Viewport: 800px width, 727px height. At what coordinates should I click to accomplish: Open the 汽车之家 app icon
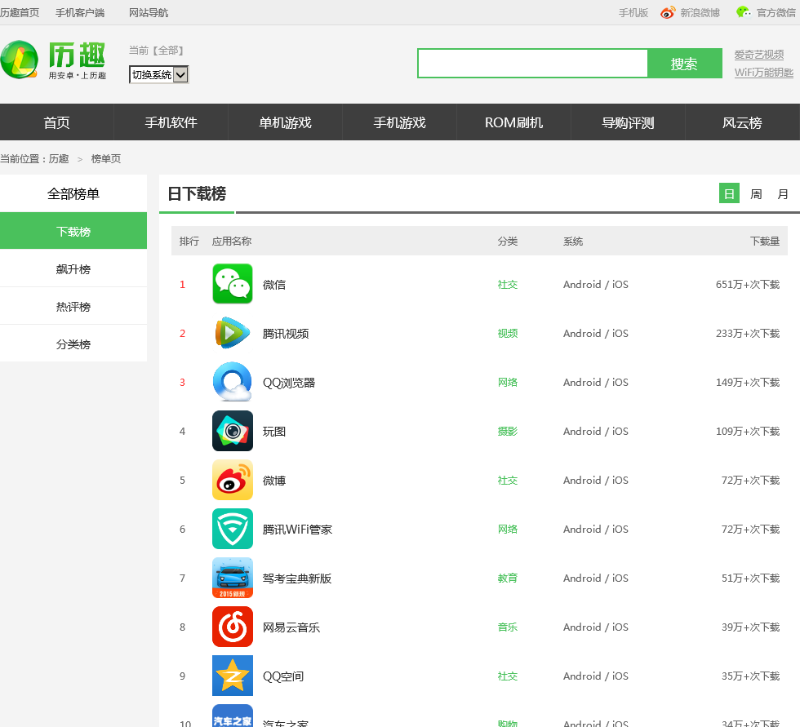tap(232, 716)
